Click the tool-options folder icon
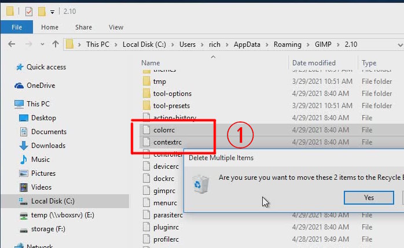 coord(146,94)
